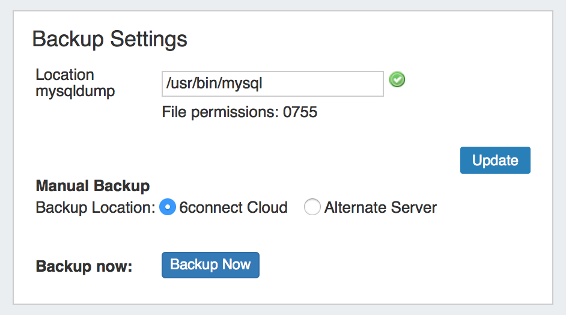Click the Manual Backup section heading

(x=93, y=186)
